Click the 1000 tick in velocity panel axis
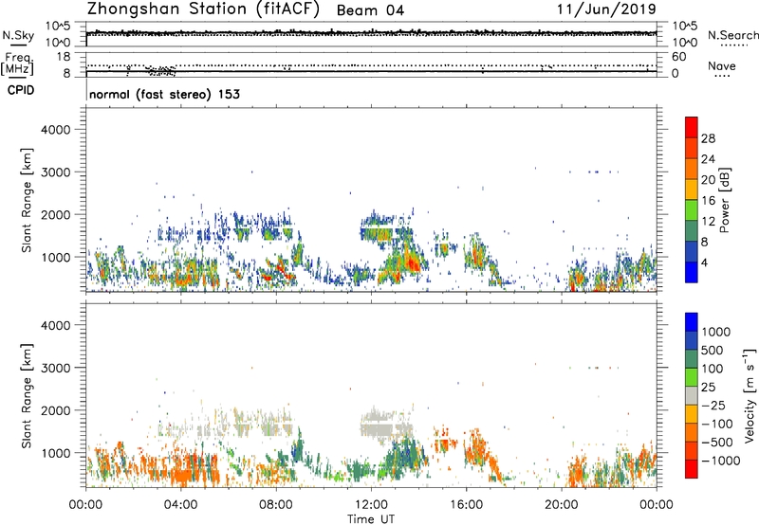759x525 pixels. [x=55, y=453]
